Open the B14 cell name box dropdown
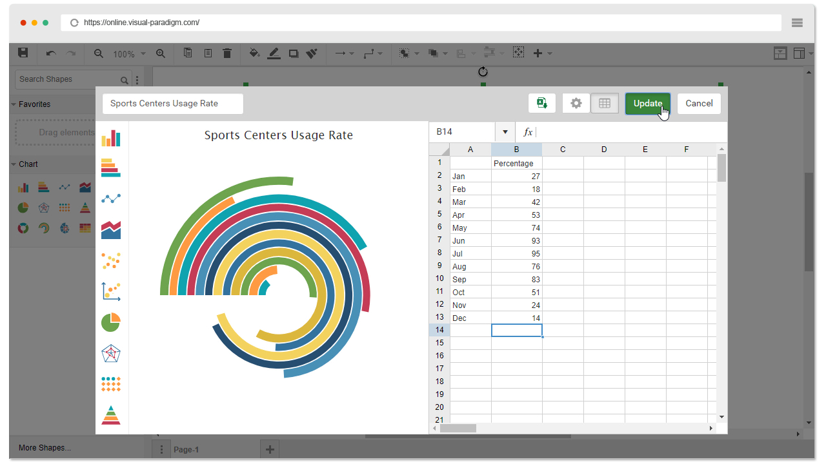This screenshot has height=464, width=826. (x=505, y=132)
